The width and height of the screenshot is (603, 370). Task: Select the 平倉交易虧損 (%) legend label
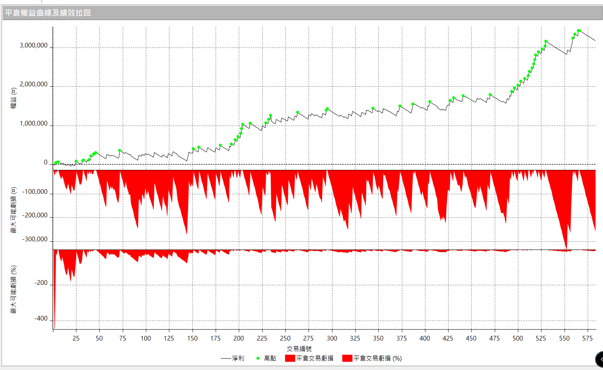click(378, 358)
